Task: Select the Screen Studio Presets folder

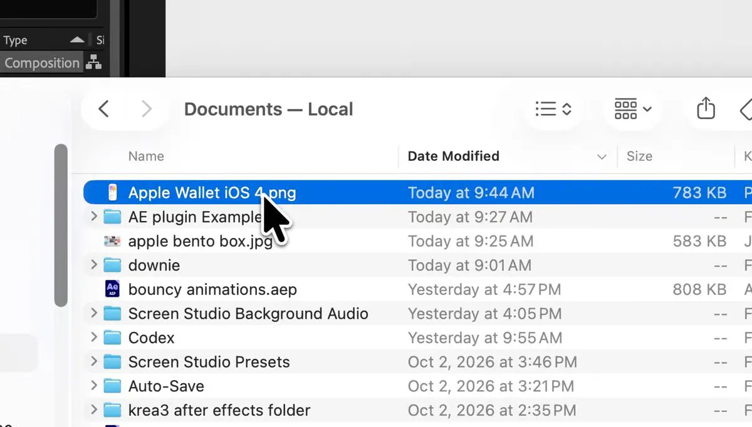Action: 417,362
